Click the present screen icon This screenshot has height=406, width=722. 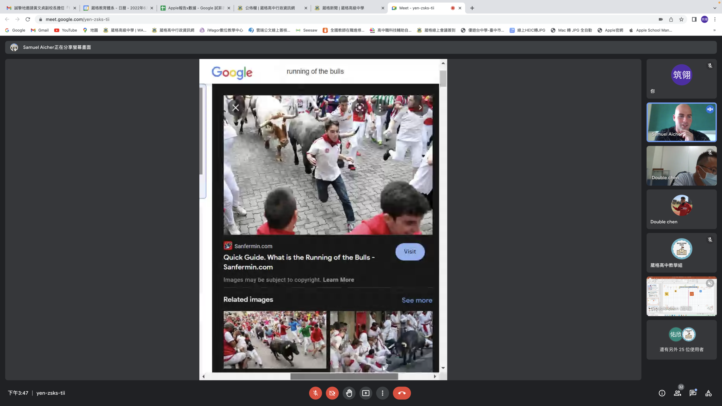366,393
